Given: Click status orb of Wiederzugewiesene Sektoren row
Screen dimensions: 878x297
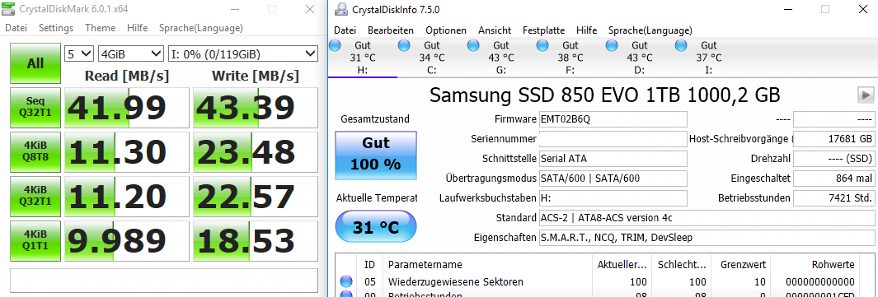Looking at the screenshot, I should coord(346,282).
